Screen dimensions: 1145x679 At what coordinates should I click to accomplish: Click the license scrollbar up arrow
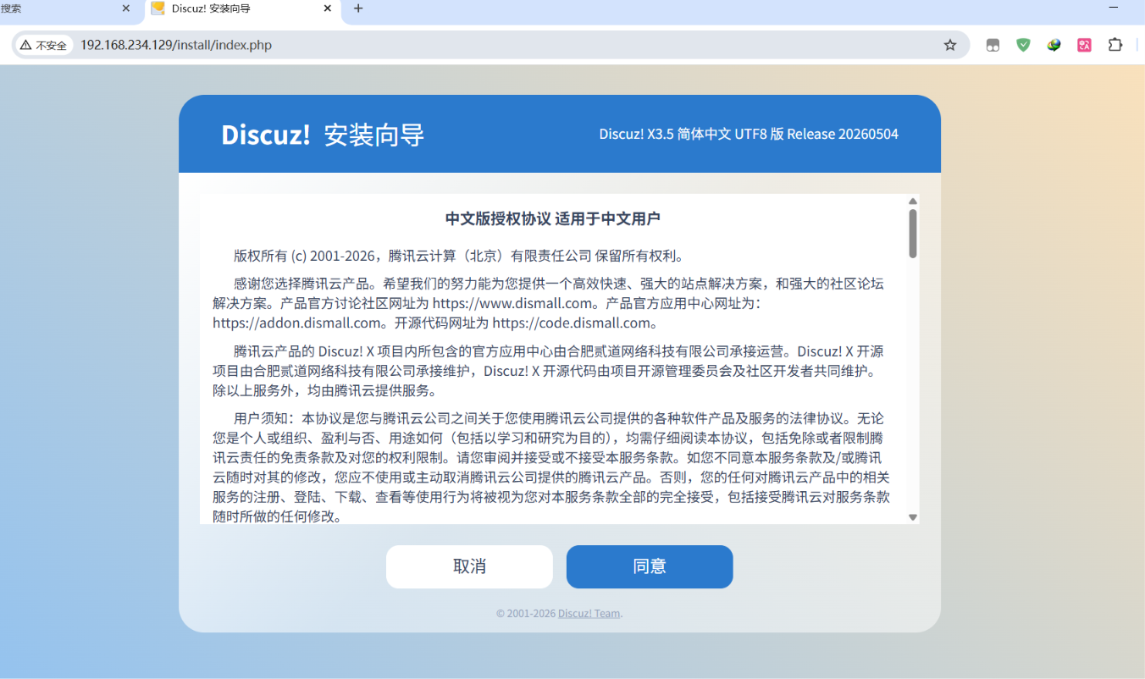pos(913,201)
